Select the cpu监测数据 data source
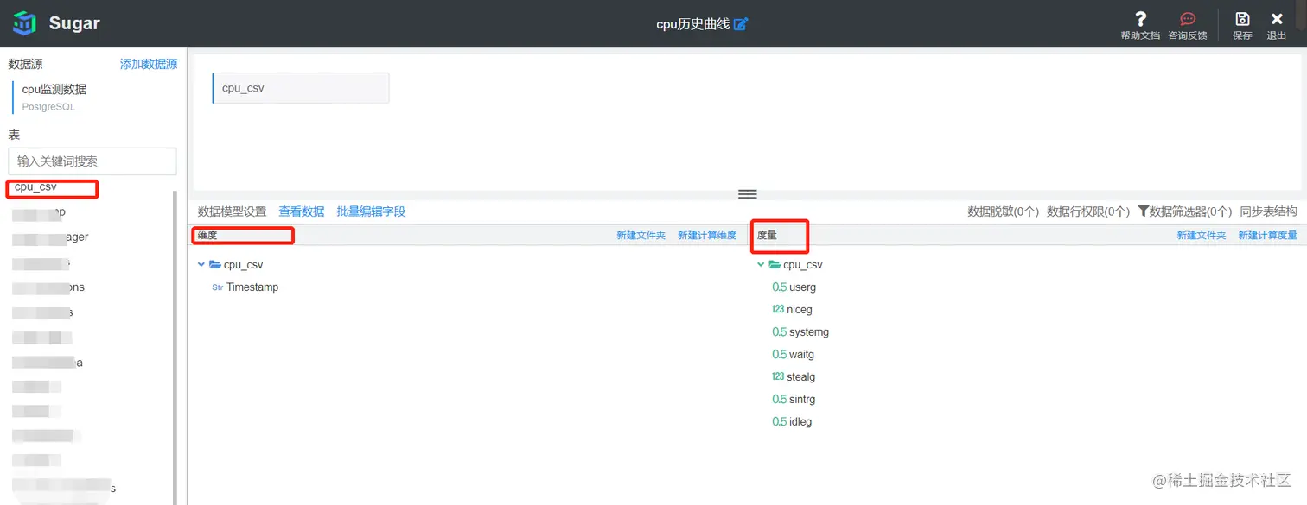The height and width of the screenshot is (505, 1307). point(54,89)
